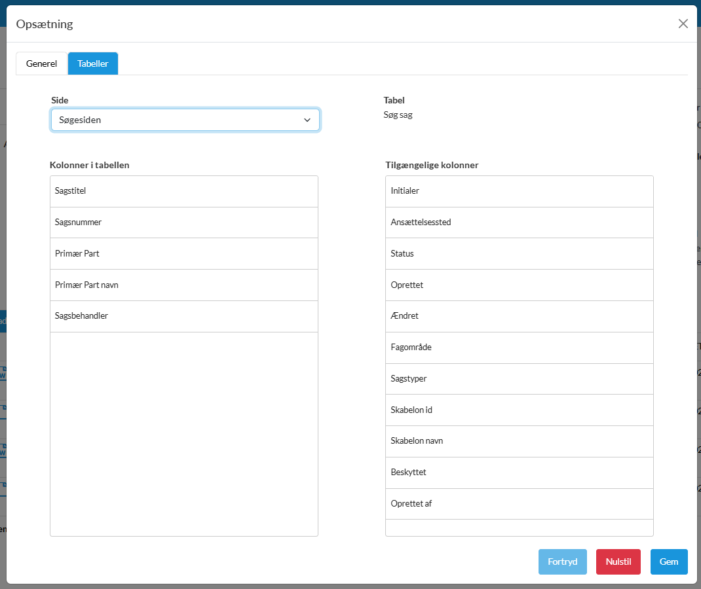
Task: Select the Beskyttet available column
Action: coord(519,473)
